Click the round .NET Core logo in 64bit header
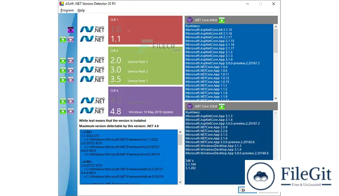339x196 pixels. coord(190,20)
